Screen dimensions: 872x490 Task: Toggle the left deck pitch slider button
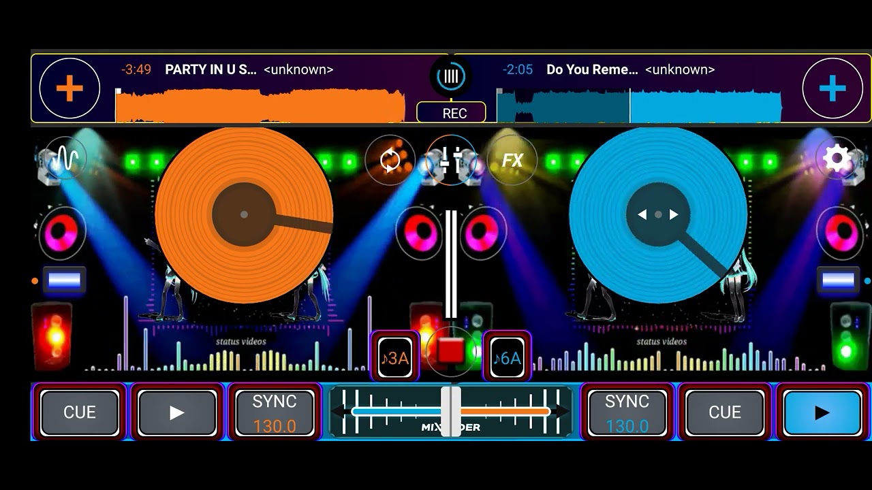tap(63, 280)
